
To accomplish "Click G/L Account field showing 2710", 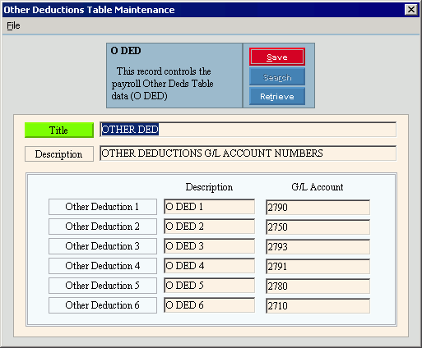I will [318, 306].
